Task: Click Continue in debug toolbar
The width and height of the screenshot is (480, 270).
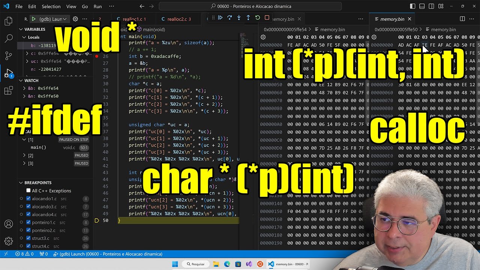Action: pyautogui.click(x=220, y=18)
